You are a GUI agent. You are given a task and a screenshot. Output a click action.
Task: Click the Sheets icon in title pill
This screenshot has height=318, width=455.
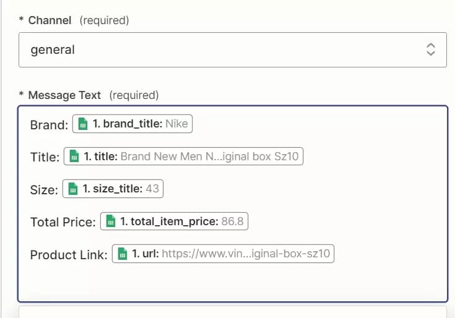(x=75, y=157)
